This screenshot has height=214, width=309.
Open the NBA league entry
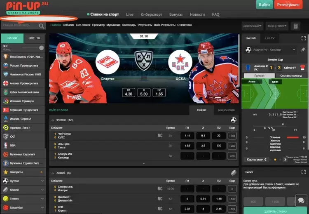[x=23, y=146]
